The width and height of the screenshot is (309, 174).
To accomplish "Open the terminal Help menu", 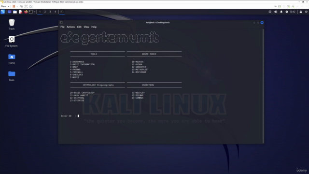I will click(x=94, y=27).
